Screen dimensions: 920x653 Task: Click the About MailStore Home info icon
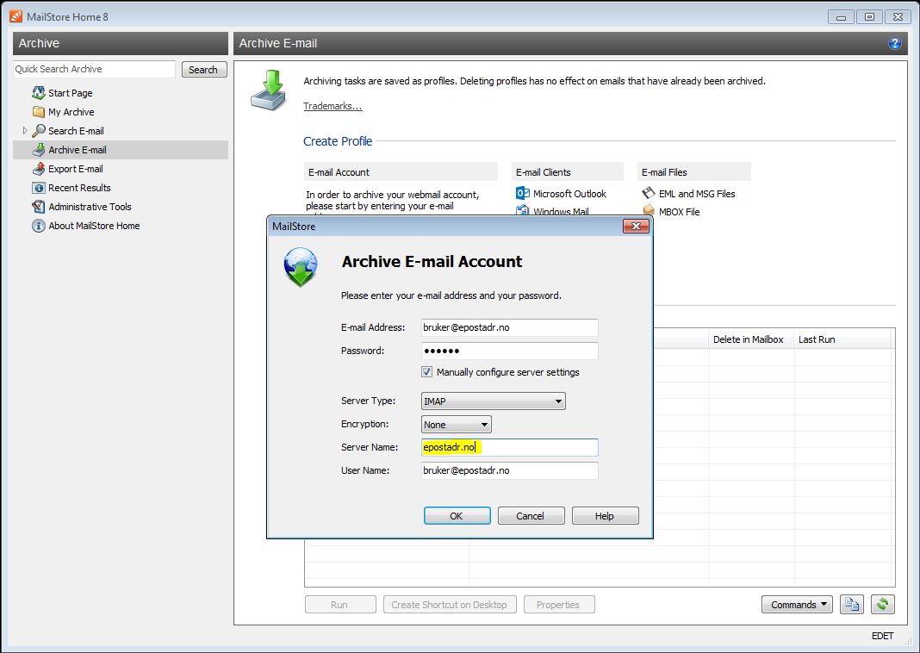pos(39,226)
